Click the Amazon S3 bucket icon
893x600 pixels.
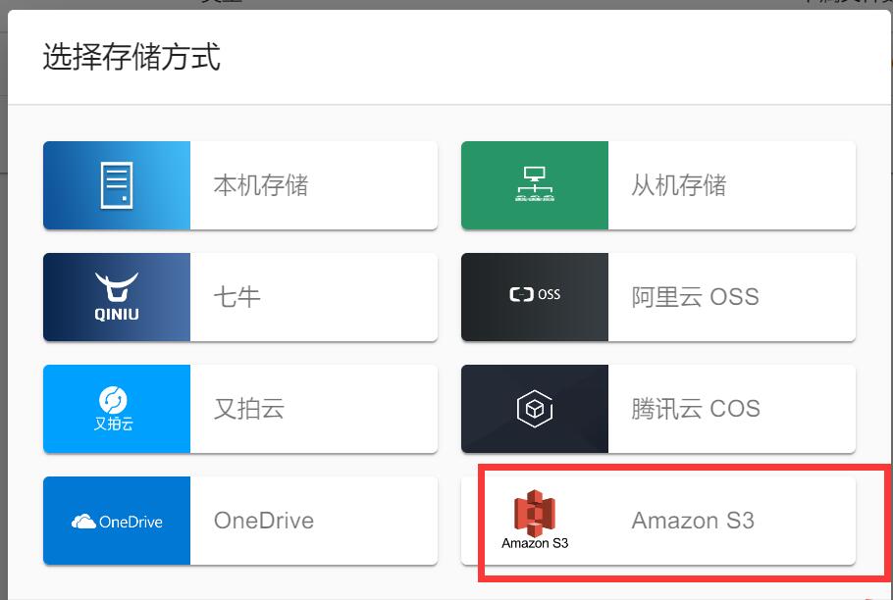click(x=534, y=514)
